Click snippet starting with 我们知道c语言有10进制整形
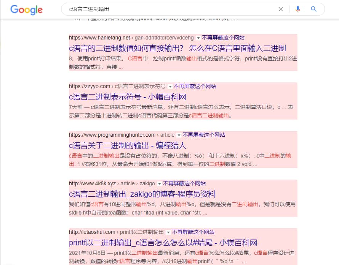 [182, 208]
